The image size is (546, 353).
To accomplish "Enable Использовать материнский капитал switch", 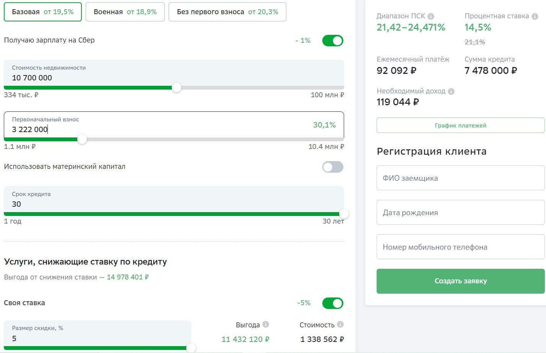I will (x=333, y=167).
